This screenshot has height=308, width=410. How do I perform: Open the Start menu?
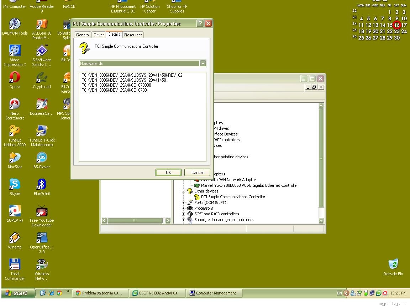coord(18,293)
